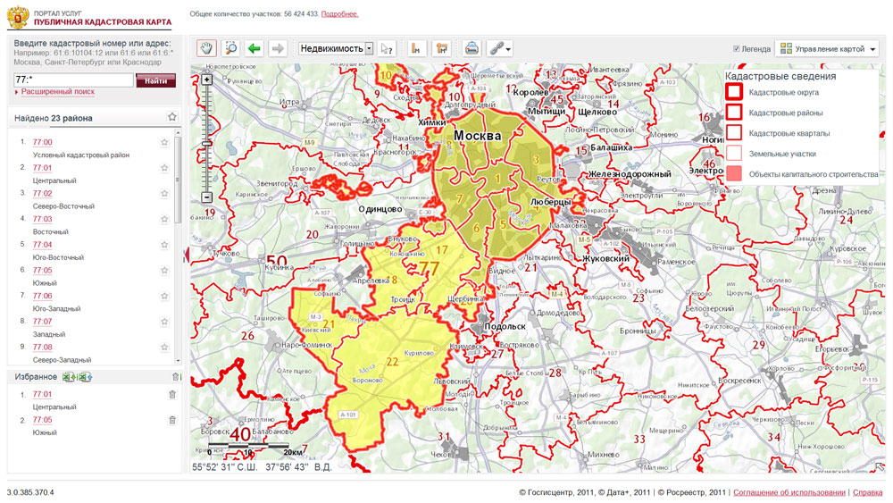Delete favorite 77:05 Южный
Viewport: 893px width, 503px height.
point(172,420)
